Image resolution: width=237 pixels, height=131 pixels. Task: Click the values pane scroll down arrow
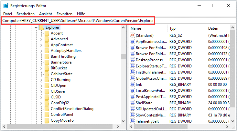(233, 121)
